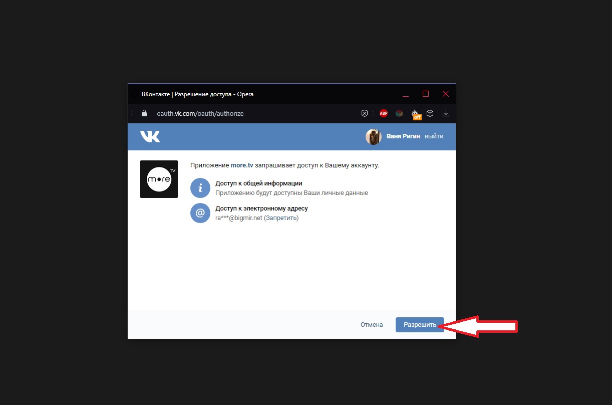Click the address bar URL oauth.vk.com
Screen dimensions: 612x405
coord(199,113)
